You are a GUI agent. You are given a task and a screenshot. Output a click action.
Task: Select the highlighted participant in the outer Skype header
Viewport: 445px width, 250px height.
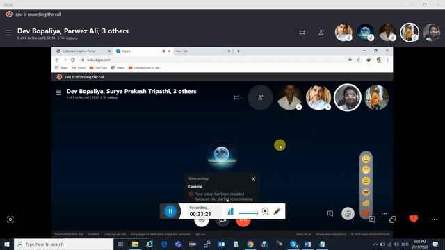click(410, 33)
